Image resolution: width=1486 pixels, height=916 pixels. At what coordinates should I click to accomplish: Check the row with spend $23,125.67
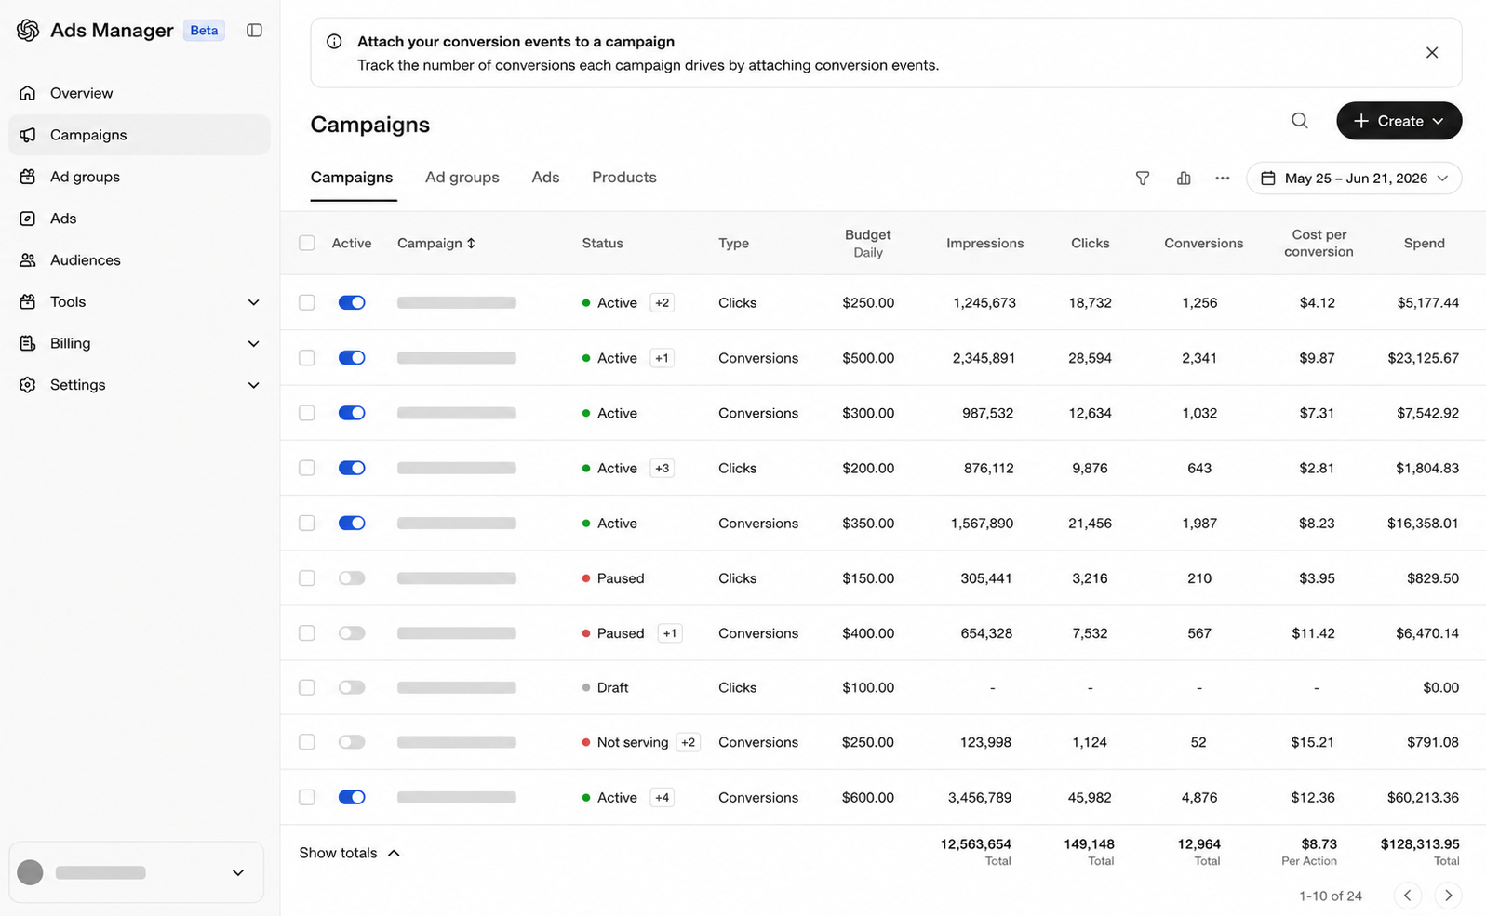(307, 358)
